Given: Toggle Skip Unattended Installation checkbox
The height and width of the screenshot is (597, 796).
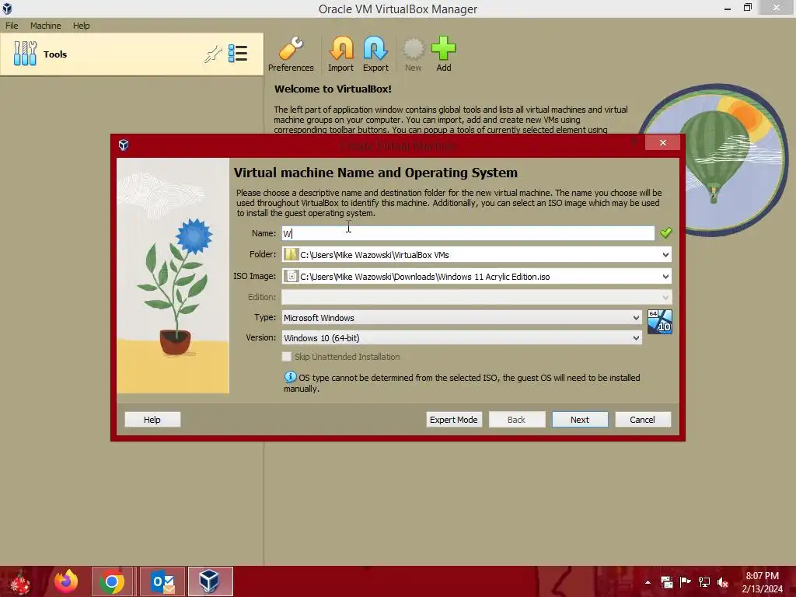Looking at the screenshot, I should coord(287,357).
